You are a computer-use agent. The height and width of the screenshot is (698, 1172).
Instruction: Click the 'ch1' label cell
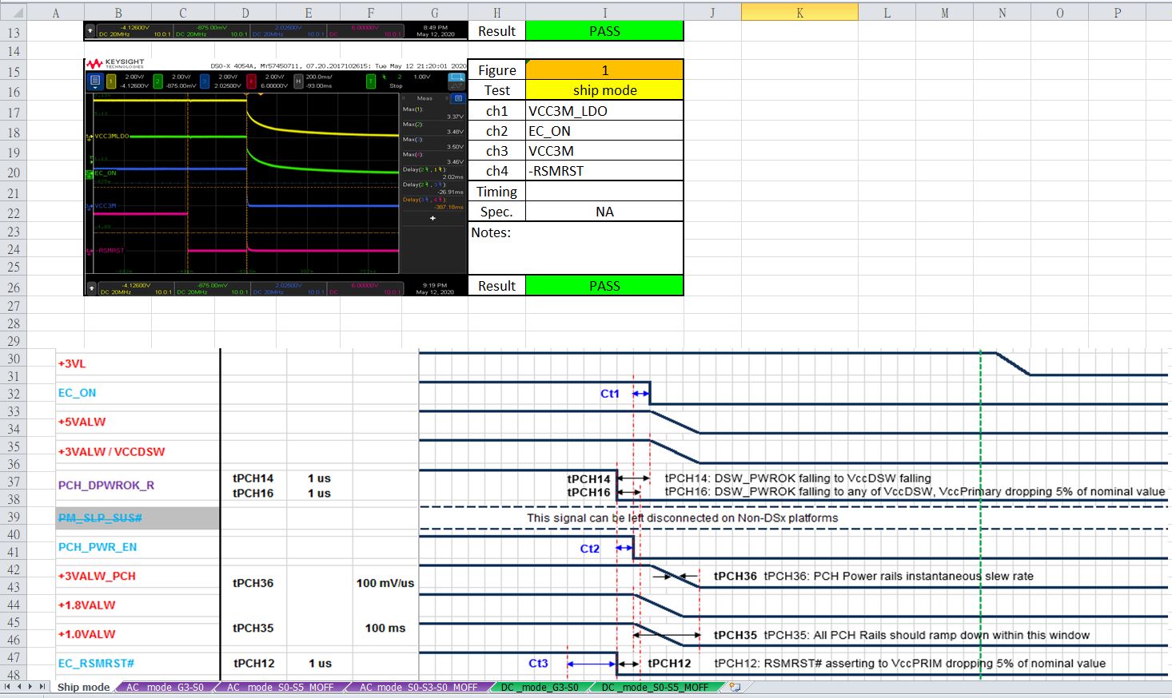point(496,111)
